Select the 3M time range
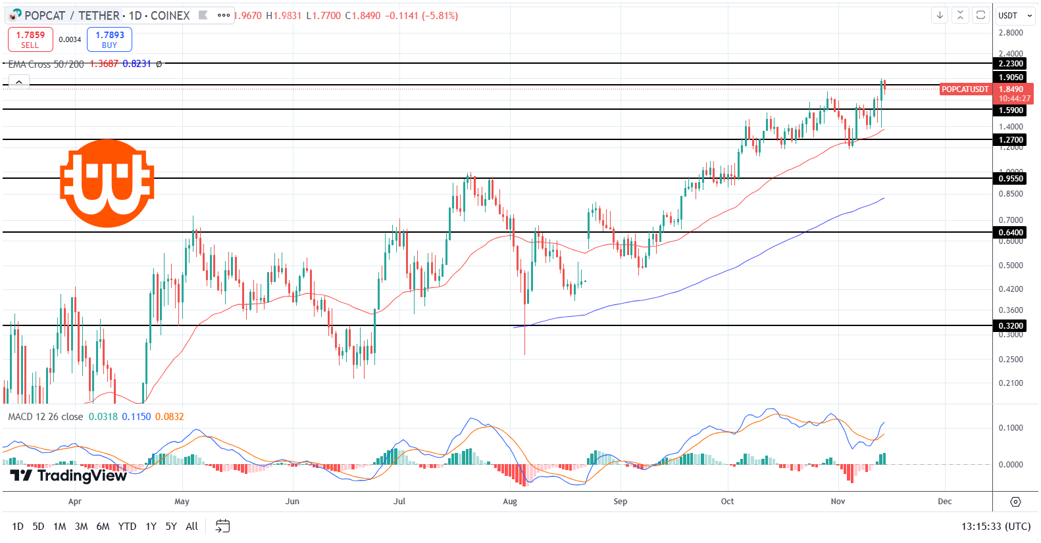1041x543 pixels. click(81, 526)
